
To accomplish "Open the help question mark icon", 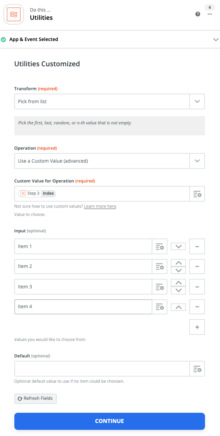I will [x=198, y=14].
